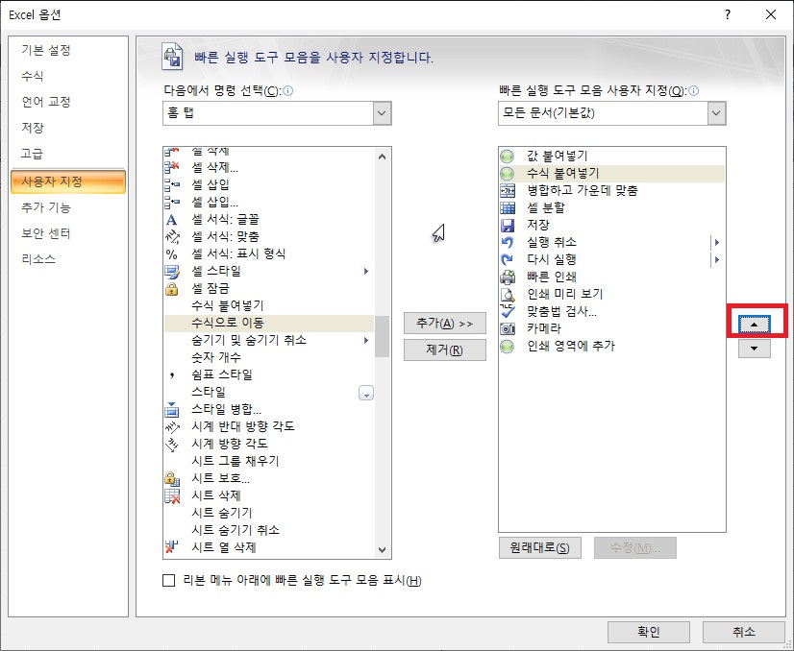The height and width of the screenshot is (651, 794).
Task: Click the 원래대로(S) reset button
Action: pyautogui.click(x=540, y=548)
